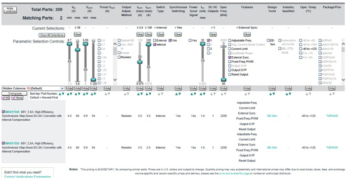
Task: Click Icc max slider handle at 32
Action: 202,44
